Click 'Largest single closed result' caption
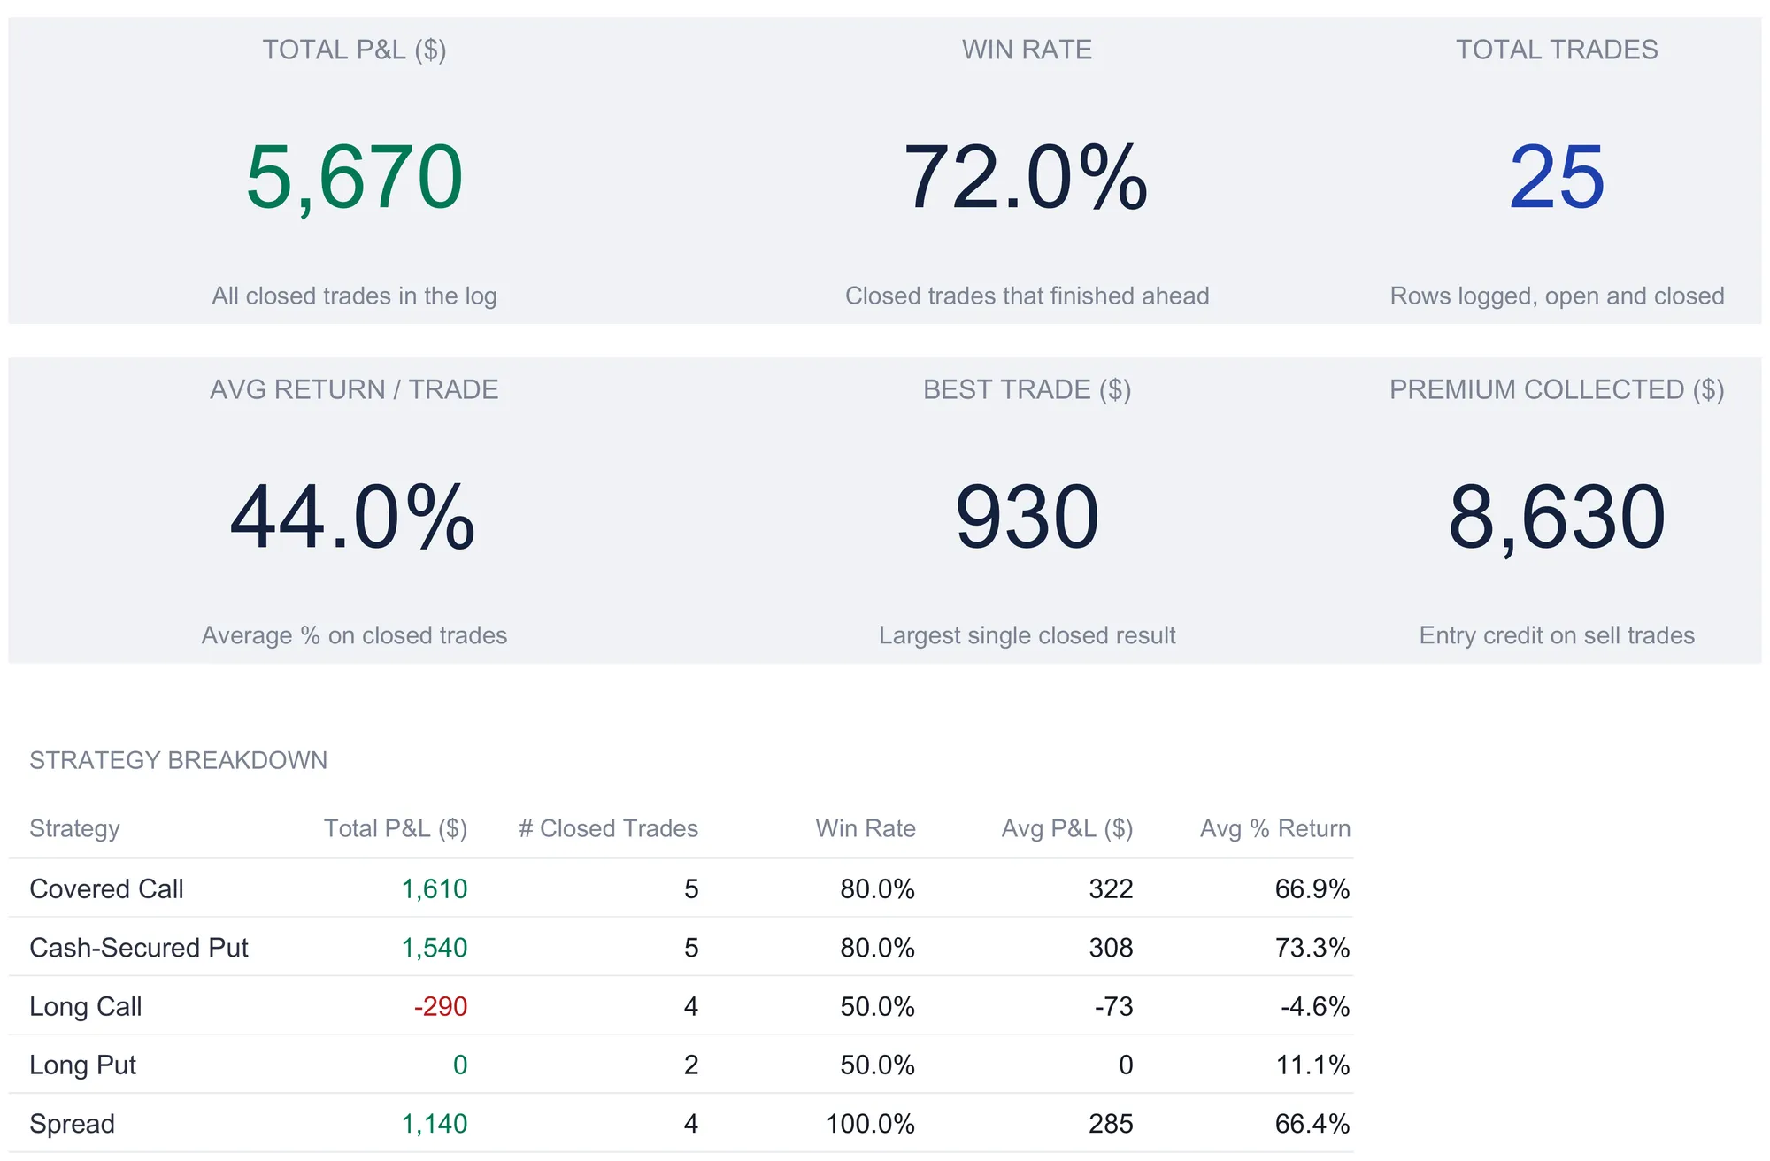This screenshot has height=1161, width=1770. [1027, 635]
